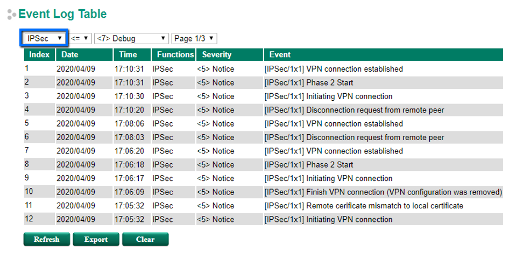
Task: Click the Index column header
Action: pos(39,54)
